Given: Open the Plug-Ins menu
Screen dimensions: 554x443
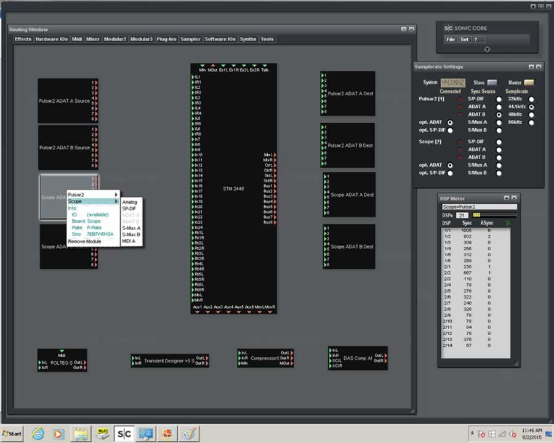Looking at the screenshot, I should (166, 39).
